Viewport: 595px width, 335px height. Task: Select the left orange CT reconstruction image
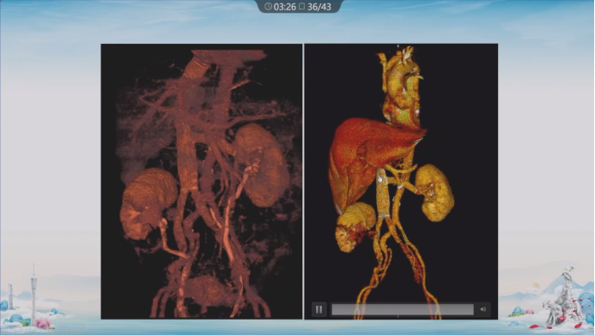point(202,182)
